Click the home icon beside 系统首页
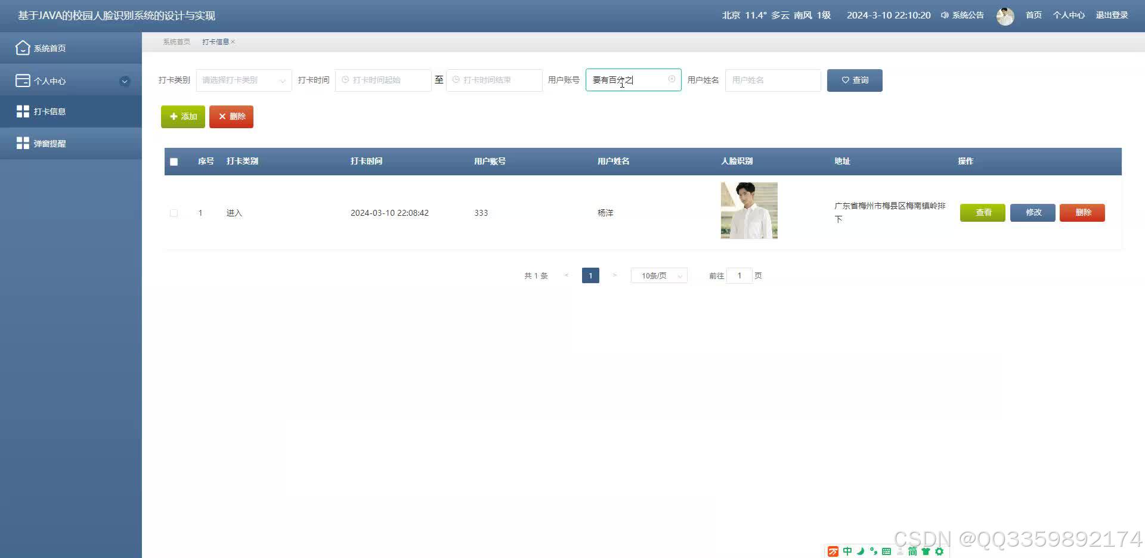The width and height of the screenshot is (1145, 558). [x=23, y=48]
